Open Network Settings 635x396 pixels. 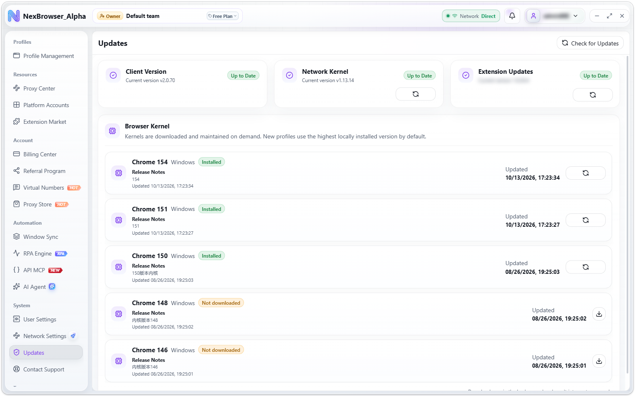pyautogui.click(x=46, y=336)
